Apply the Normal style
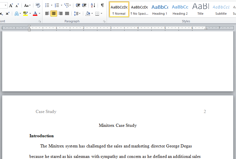The height and width of the screenshot is (159, 236). [x=119, y=9]
